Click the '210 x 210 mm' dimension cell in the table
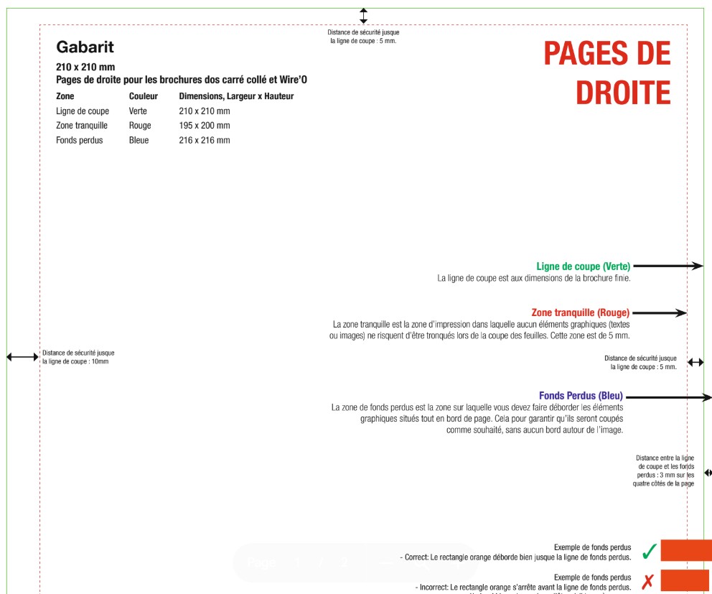712x594 pixels. [205, 111]
